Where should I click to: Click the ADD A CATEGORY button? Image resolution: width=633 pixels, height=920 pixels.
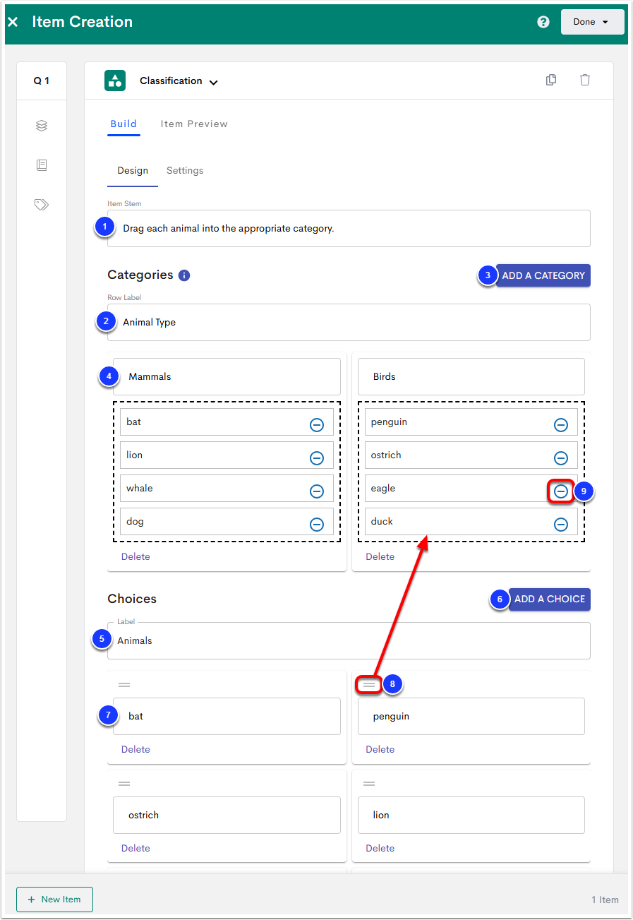tap(543, 275)
